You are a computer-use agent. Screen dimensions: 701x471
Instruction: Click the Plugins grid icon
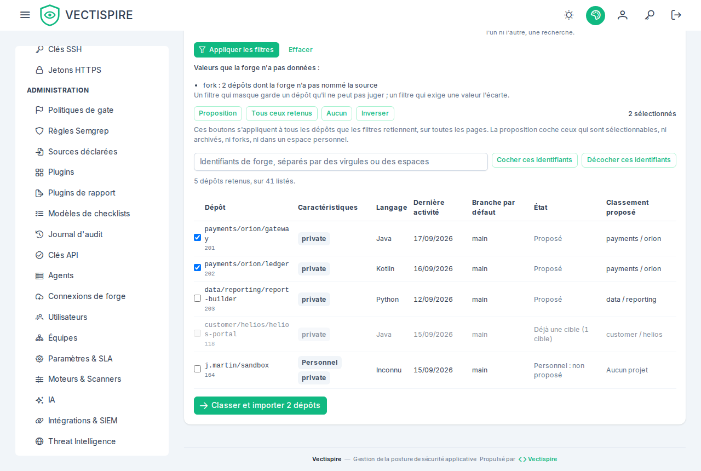(39, 172)
